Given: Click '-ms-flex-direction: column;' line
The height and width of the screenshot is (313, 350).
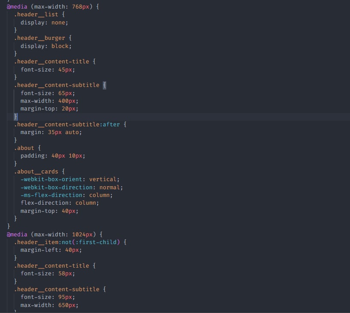Looking at the screenshot, I should [66, 195].
